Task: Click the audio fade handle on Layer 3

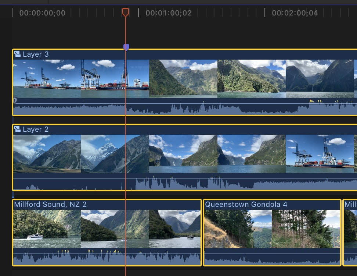Action: pos(15,100)
